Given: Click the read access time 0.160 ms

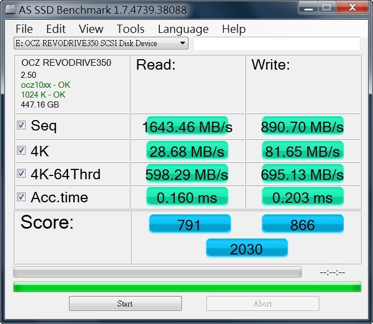Looking at the screenshot, I should (x=187, y=197).
